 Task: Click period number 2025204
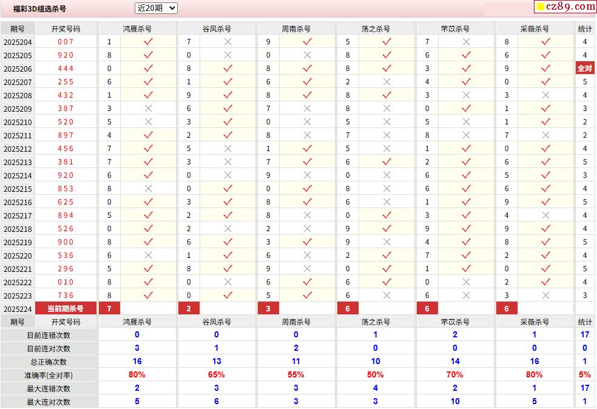(18, 42)
